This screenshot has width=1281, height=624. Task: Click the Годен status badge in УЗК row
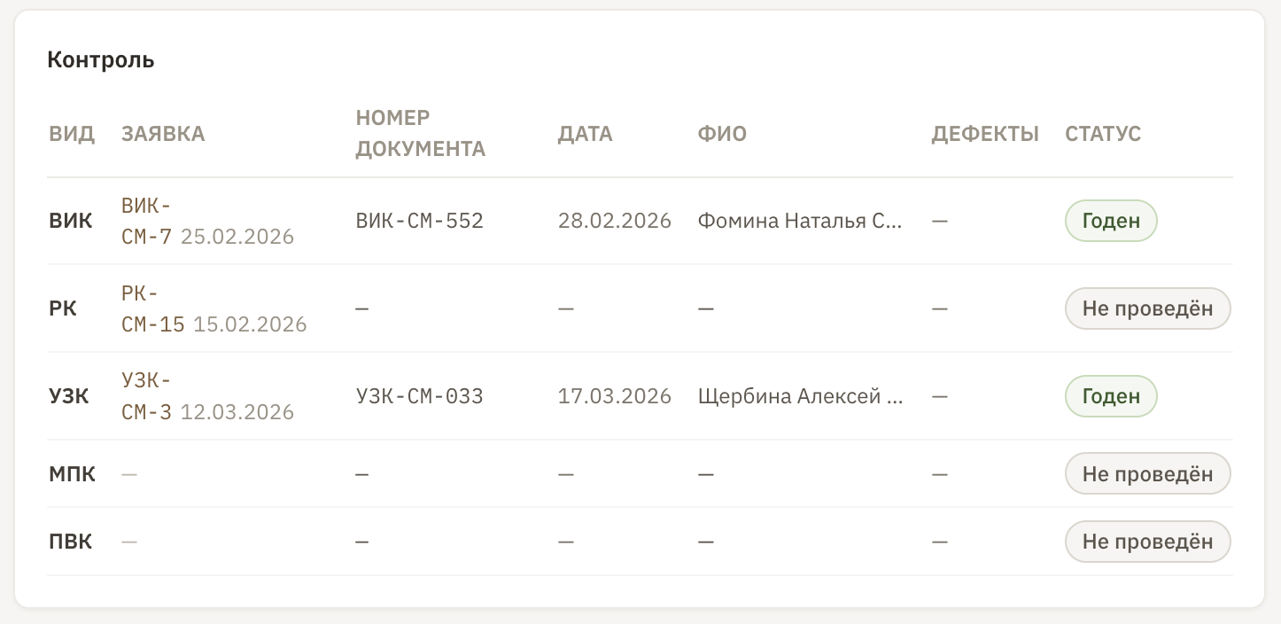coord(1111,396)
